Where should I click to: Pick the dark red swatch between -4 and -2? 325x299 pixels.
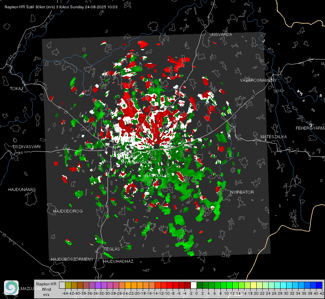pos(188,285)
